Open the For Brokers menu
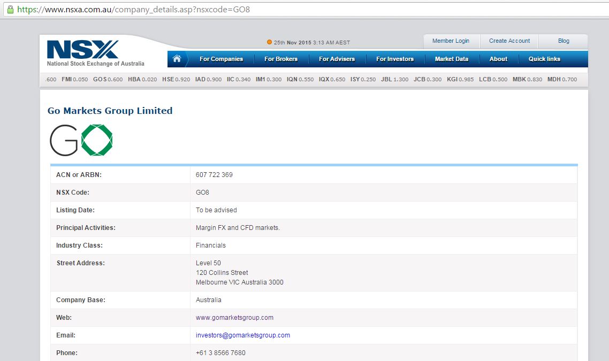The height and width of the screenshot is (361, 609). (281, 59)
